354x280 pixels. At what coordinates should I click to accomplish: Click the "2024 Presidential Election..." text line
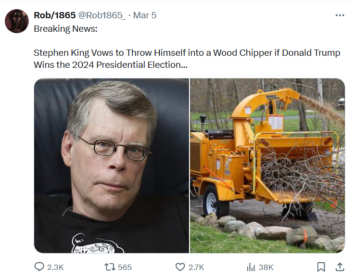111,65
